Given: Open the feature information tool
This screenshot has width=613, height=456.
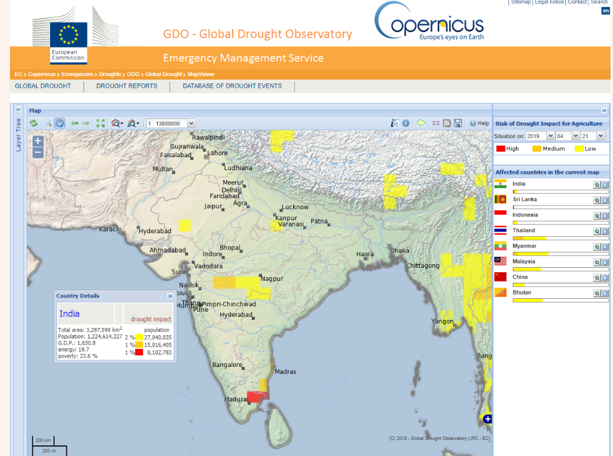Looking at the screenshot, I should [x=406, y=123].
